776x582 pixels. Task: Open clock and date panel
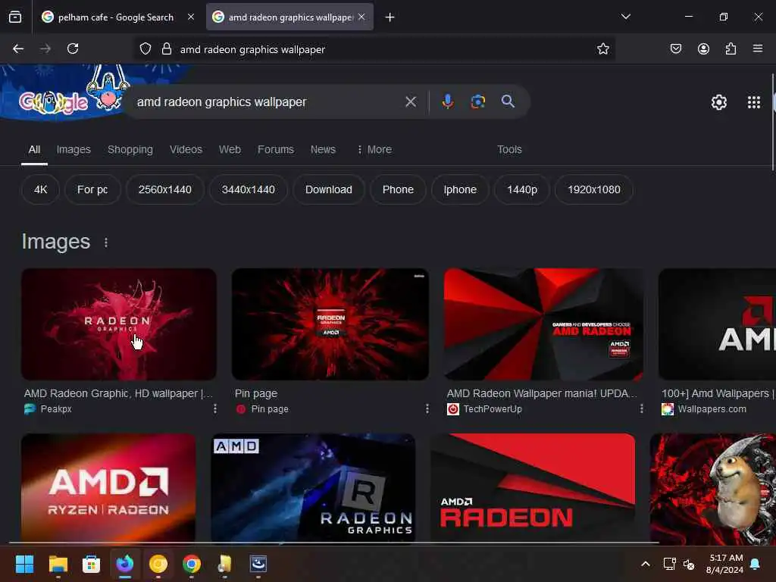click(x=725, y=564)
